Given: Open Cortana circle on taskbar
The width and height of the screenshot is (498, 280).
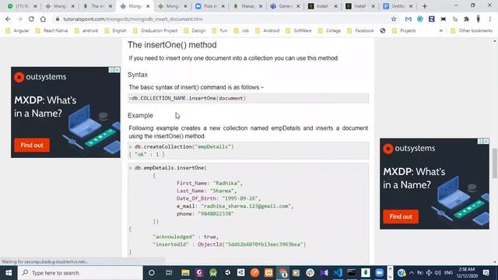Looking at the screenshot, I should [152, 273].
